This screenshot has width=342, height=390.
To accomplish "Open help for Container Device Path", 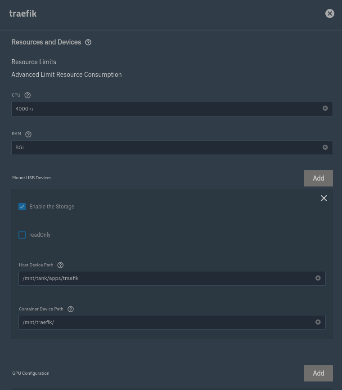I will coord(71,309).
